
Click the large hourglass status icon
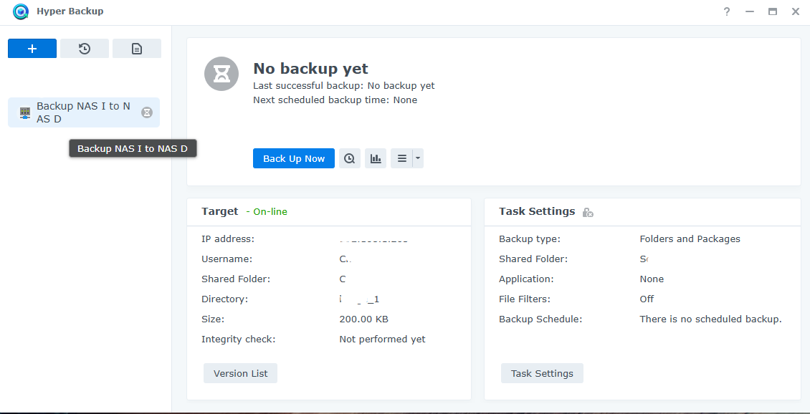pyautogui.click(x=221, y=74)
